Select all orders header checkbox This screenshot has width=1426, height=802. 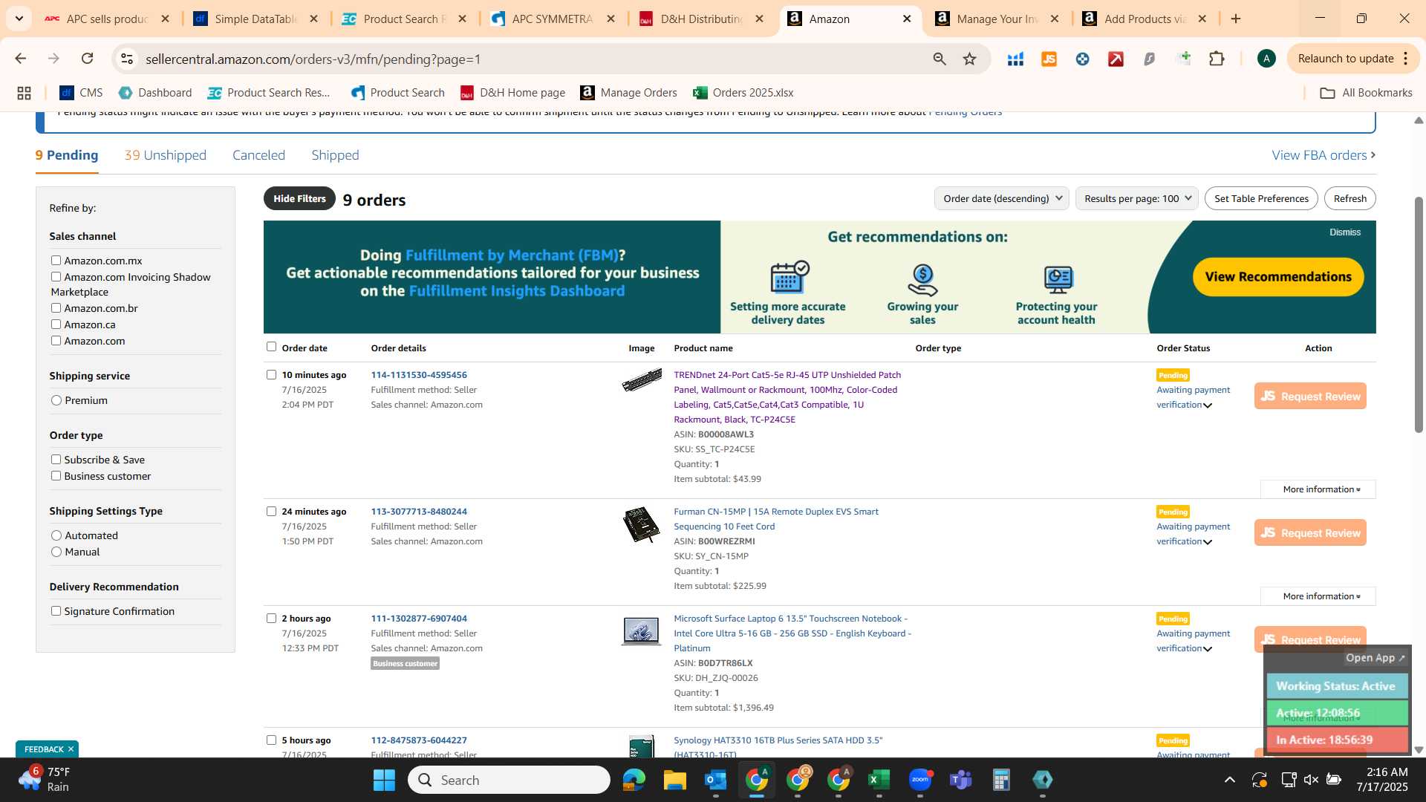(271, 346)
